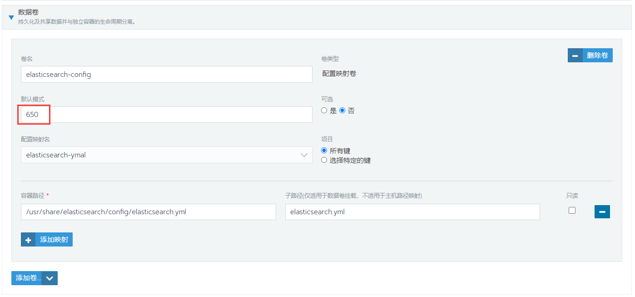Choose the 所有键 radio option

324,151
